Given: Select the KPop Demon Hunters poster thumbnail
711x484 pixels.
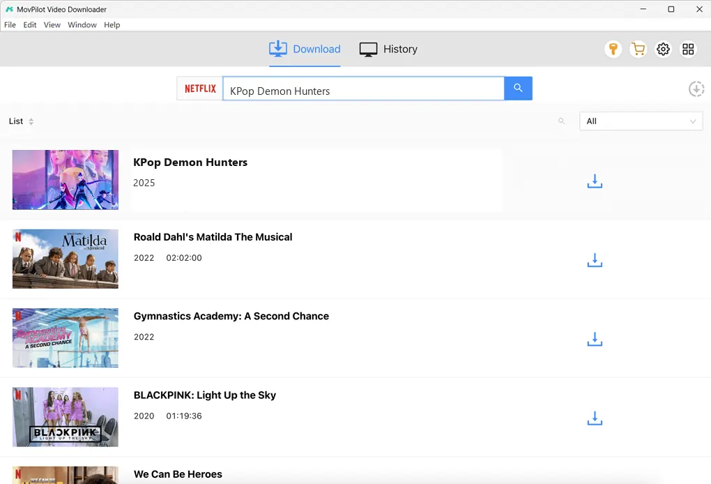Looking at the screenshot, I should [66, 180].
